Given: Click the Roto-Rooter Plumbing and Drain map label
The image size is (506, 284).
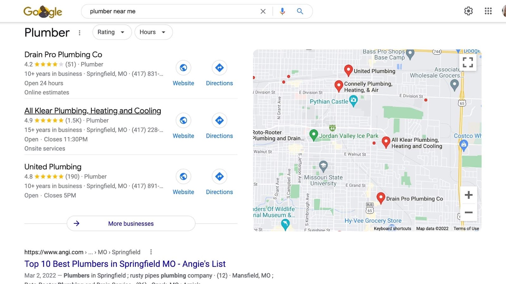Looking at the screenshot, I should [278, 135].
